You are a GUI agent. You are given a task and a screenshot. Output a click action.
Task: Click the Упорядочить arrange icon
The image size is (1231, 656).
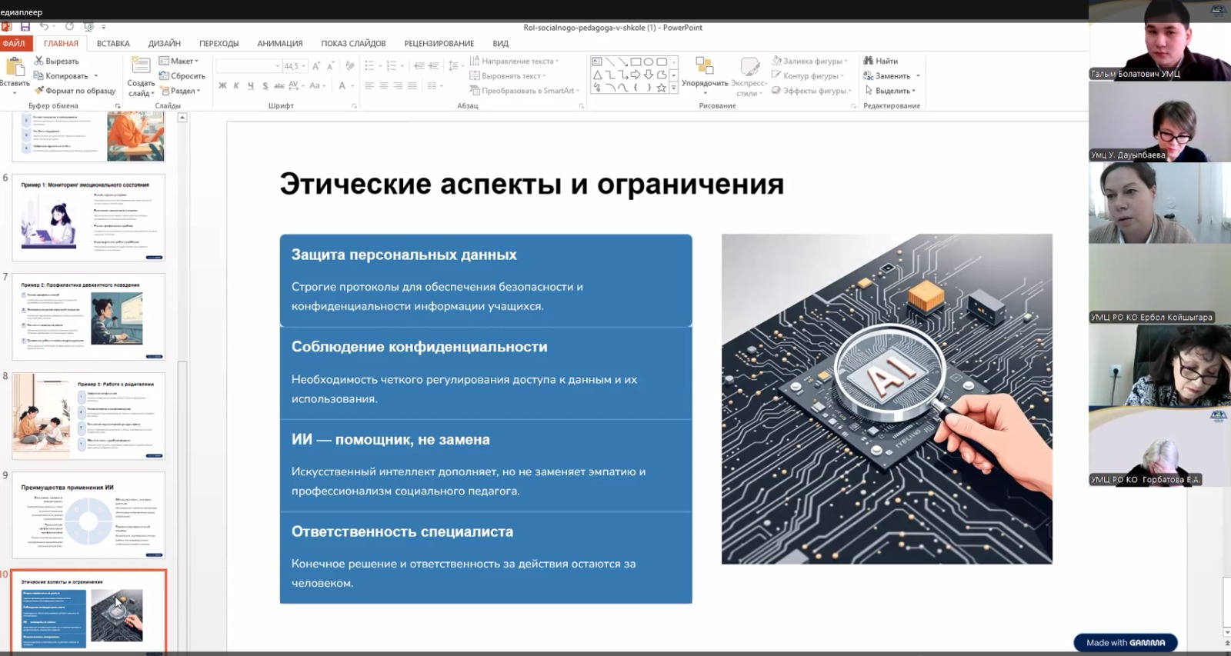(x=704, y=66)
